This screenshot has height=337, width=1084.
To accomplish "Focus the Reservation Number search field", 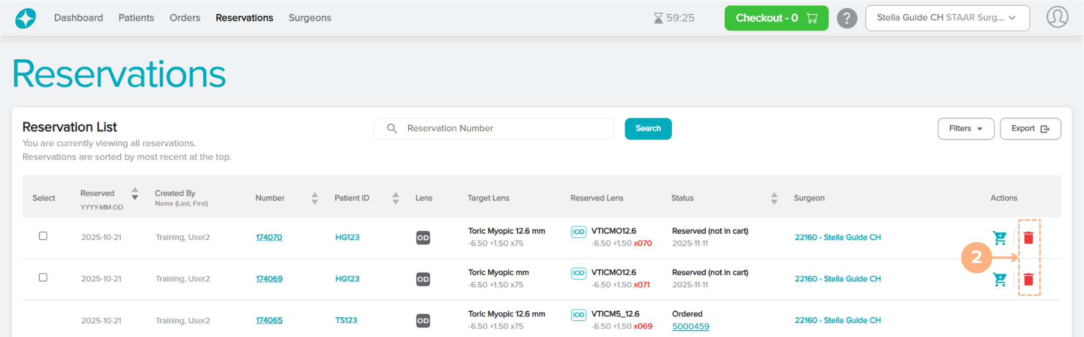I will [502, 129].
